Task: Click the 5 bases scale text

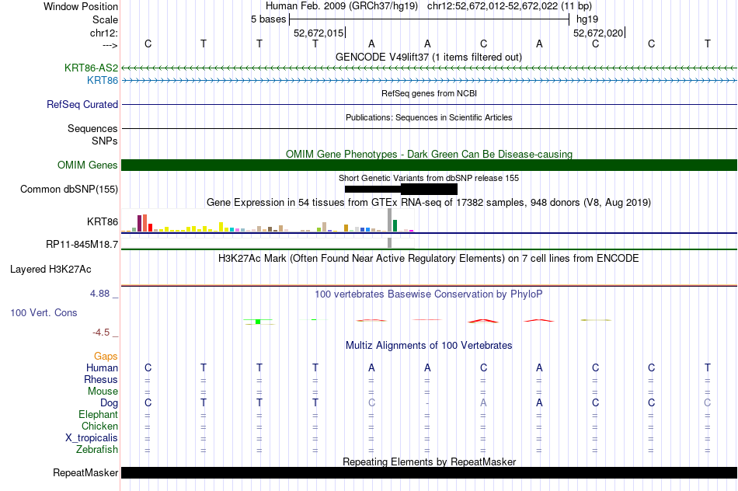Action: [x=268, y=19]
